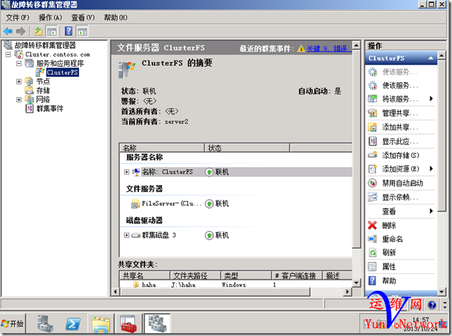Open Server Manager from the taskbar
The image size is (452, 336).
click(45, 323)
